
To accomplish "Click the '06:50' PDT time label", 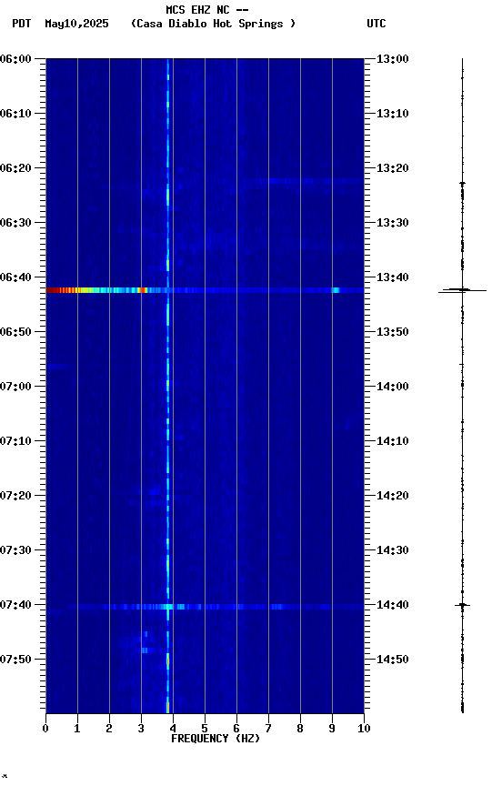I will tap(15, 332).
